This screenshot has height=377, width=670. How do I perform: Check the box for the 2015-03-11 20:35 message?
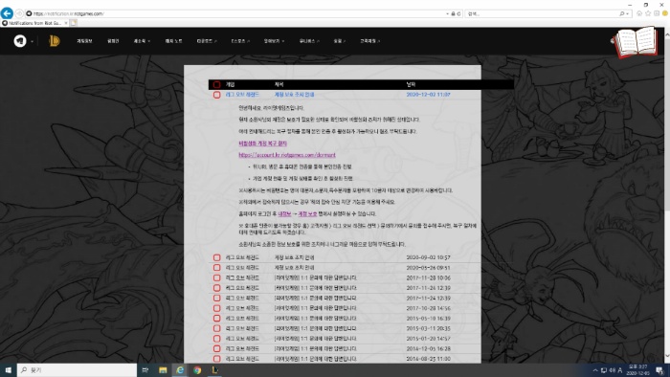(216, 329)
